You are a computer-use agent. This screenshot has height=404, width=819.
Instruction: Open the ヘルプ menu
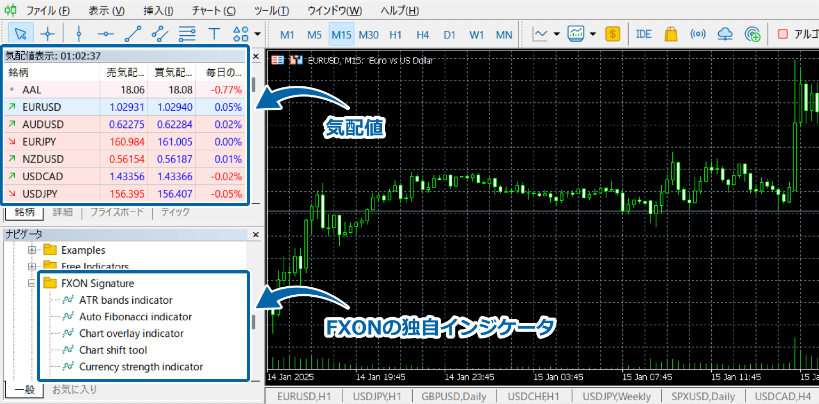tap(399, 11)
